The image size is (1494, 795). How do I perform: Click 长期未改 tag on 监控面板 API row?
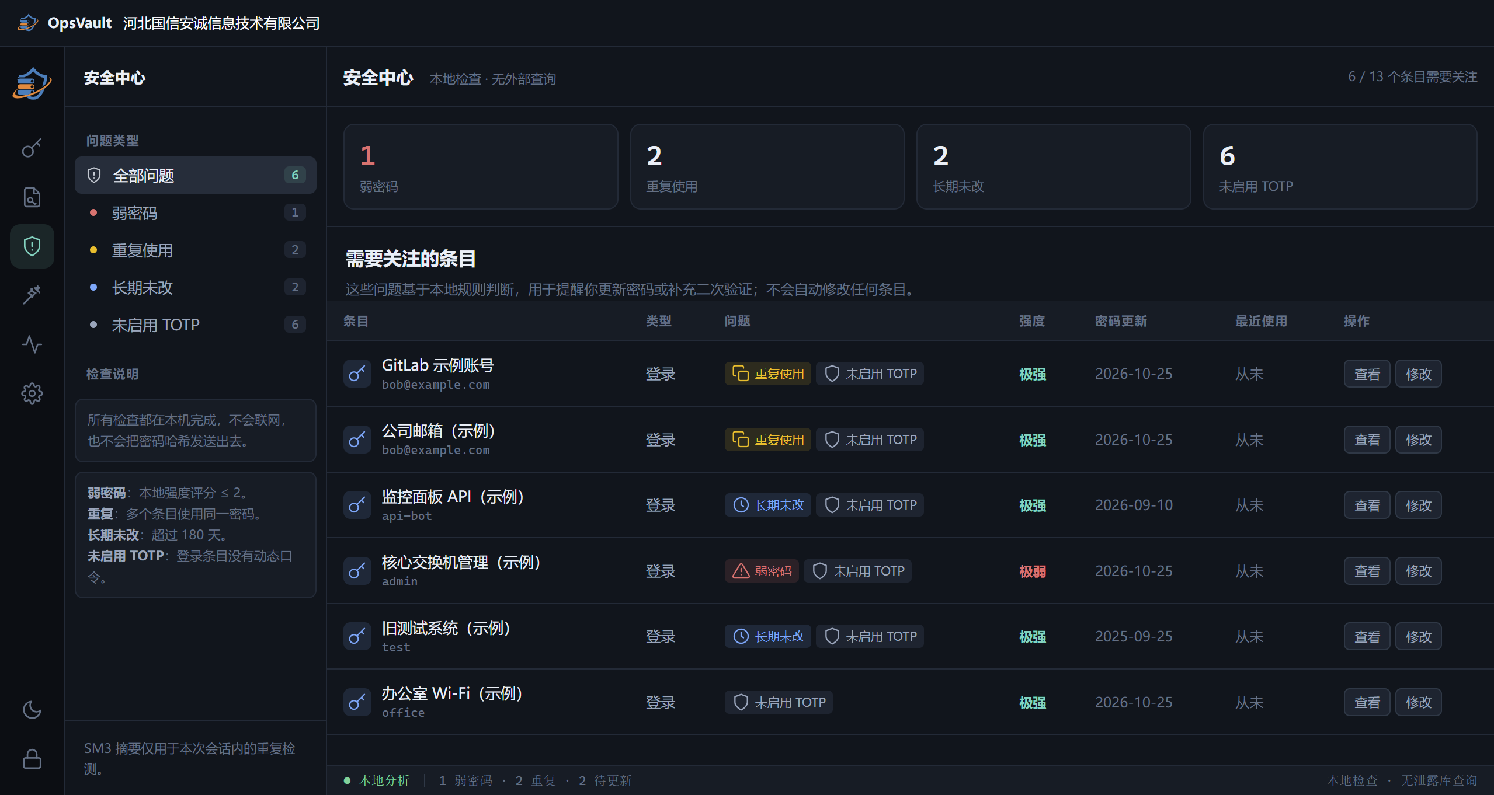point(768,505)
